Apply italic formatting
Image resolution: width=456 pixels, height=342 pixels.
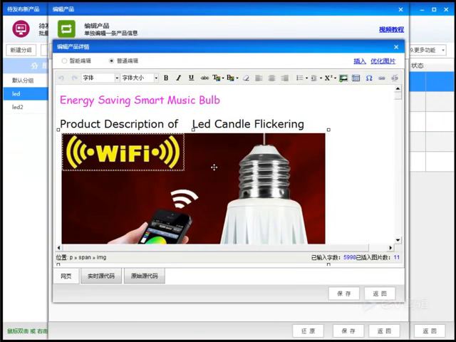[178, 78]
